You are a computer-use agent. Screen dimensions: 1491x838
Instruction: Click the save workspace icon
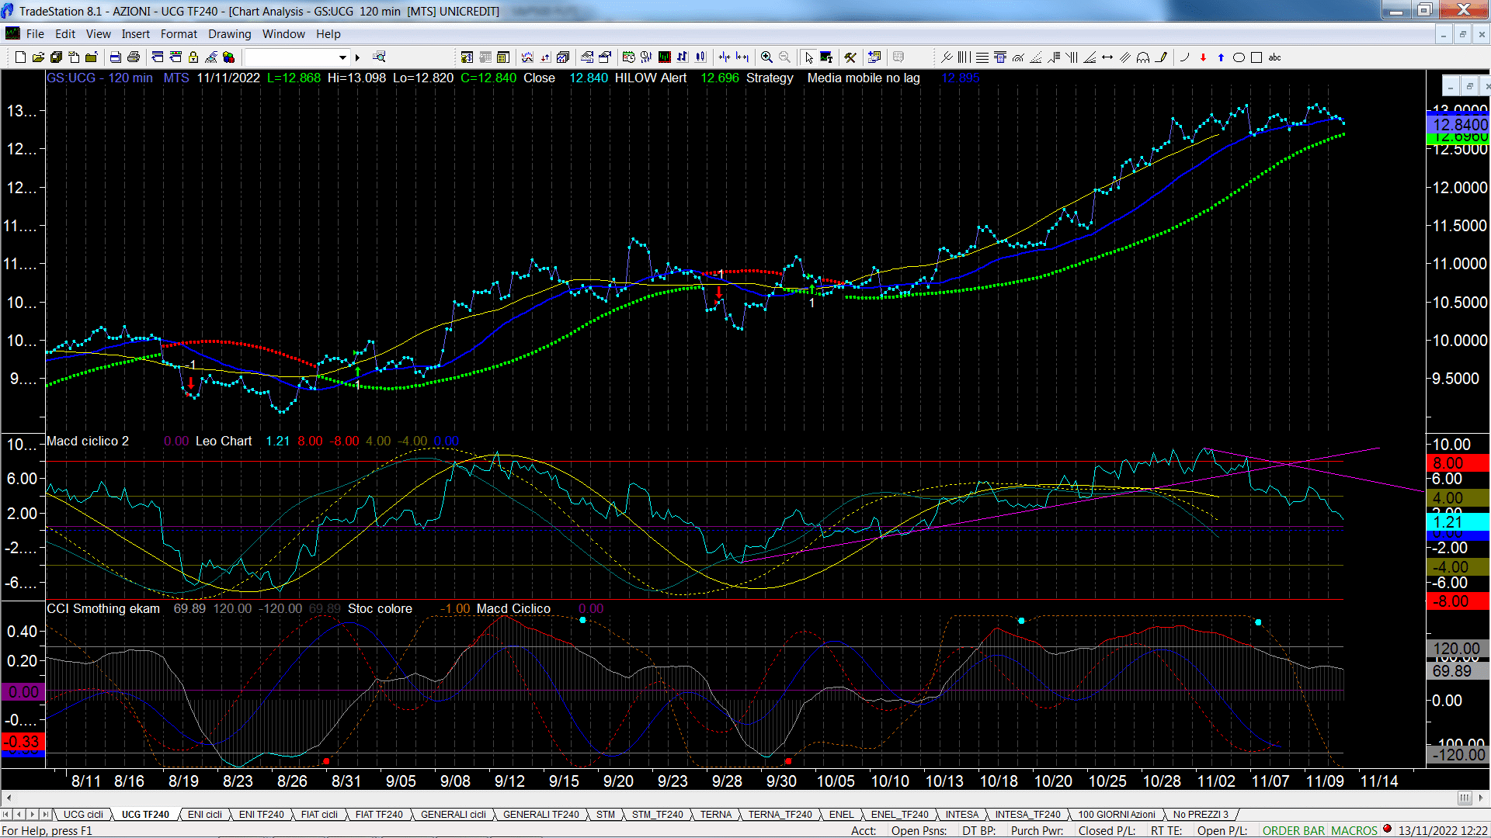click(x=56, y=57)
